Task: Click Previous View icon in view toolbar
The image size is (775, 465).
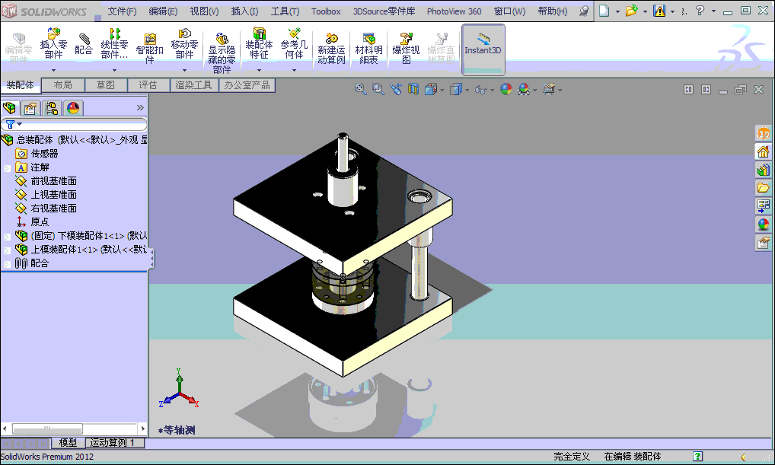Action: pos(395,89)
